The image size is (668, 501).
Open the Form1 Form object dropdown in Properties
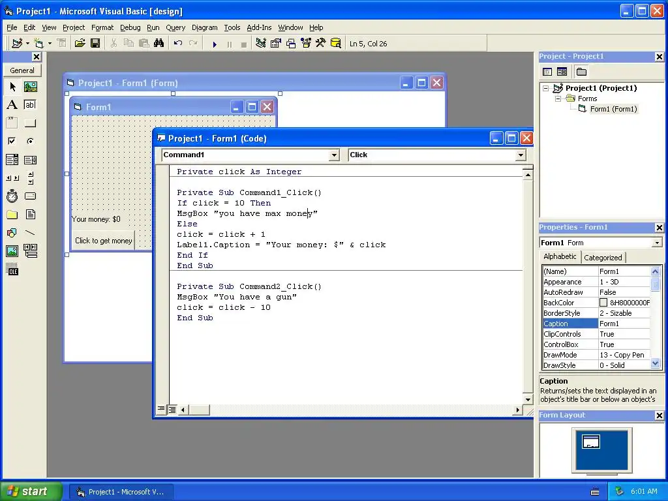point(657,243)
